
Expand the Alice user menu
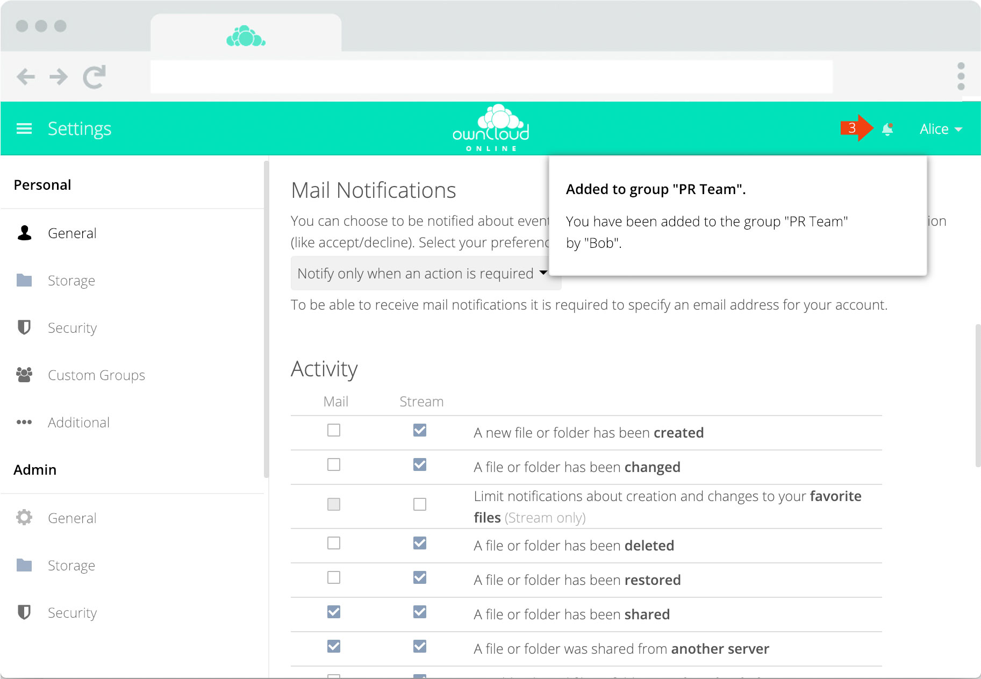(x=940, y=129)
